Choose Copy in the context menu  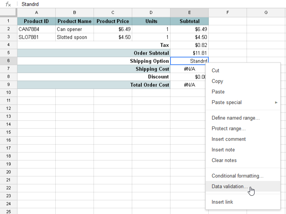click(217, 81)
